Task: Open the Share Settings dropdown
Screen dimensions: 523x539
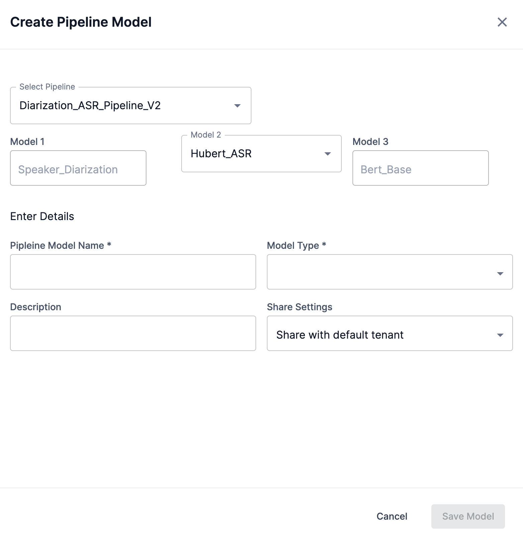Action: point(390,334)
